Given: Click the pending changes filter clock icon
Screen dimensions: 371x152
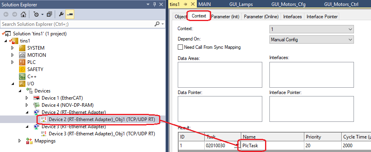Looking at the screenshot, I should click(x=36, y=15).
